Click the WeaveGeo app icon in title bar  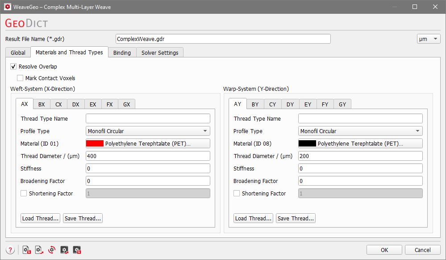(7, 7)
